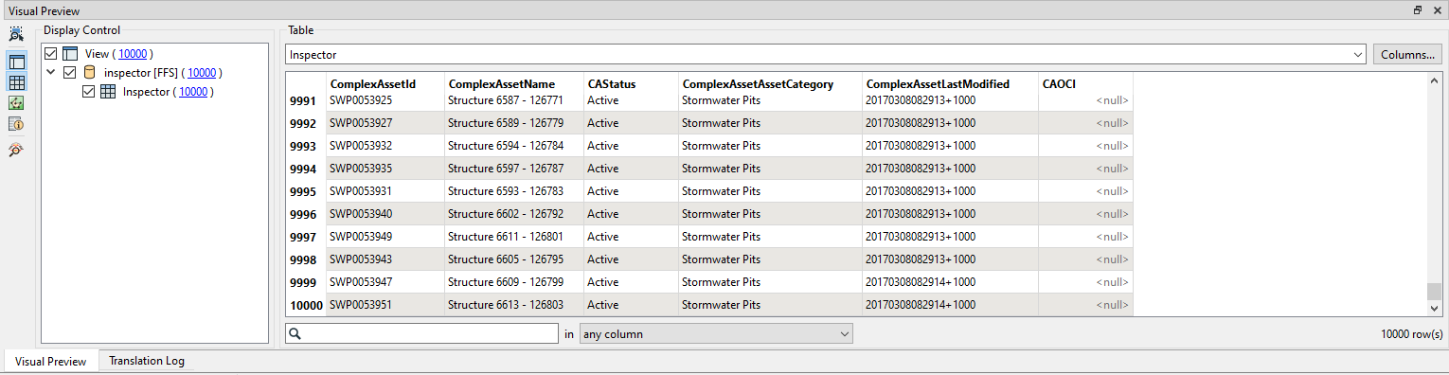This screenshot has height=375, width=1449.
Task: Toggle the Graphics view icon
Action: pos(16,103)
